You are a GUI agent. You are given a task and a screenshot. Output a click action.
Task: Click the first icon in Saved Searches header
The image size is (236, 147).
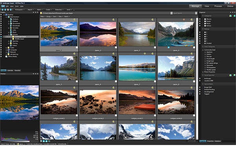point(230,75)
